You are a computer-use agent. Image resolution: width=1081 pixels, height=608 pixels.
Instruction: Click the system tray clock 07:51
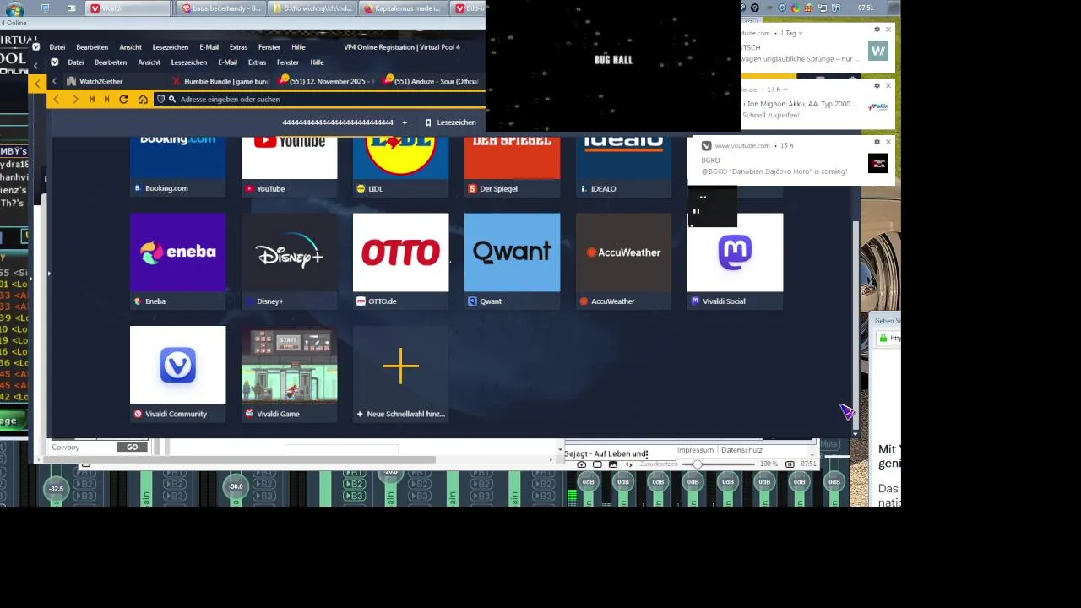coord(866,8)
